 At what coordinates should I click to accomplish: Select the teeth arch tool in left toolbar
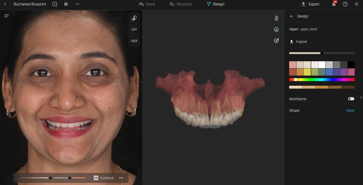[x=134, y=40]
